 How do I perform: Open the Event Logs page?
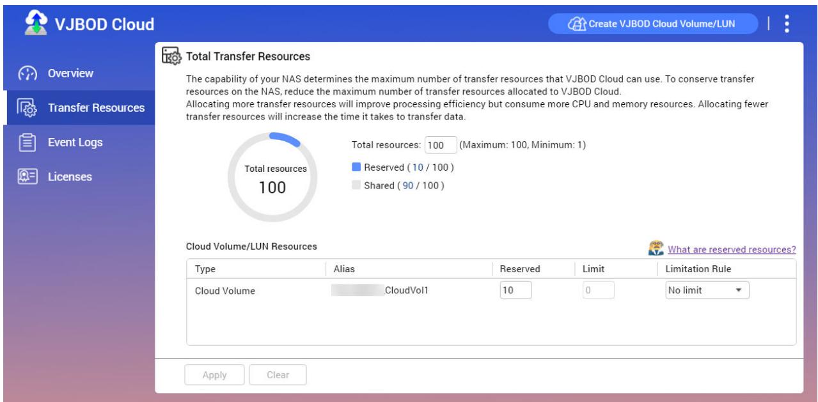pos(77,143)
